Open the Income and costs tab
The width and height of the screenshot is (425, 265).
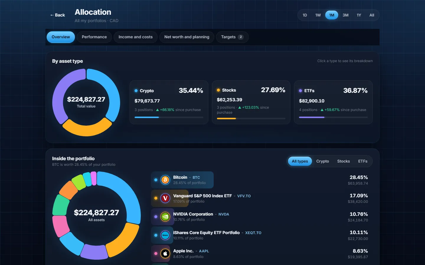click(135, 37)
